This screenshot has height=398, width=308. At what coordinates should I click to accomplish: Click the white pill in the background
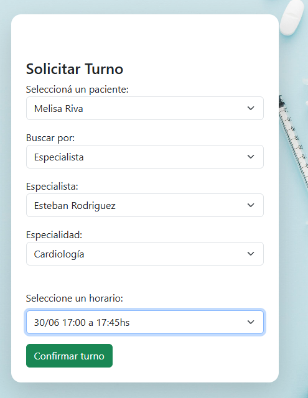point(292,17)
